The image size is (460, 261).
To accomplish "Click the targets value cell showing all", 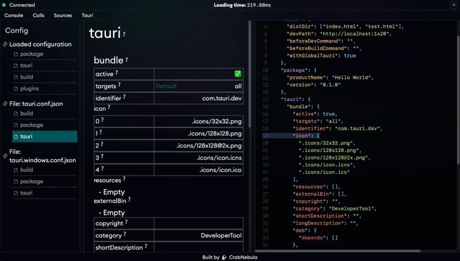I will tap(198, 86).
